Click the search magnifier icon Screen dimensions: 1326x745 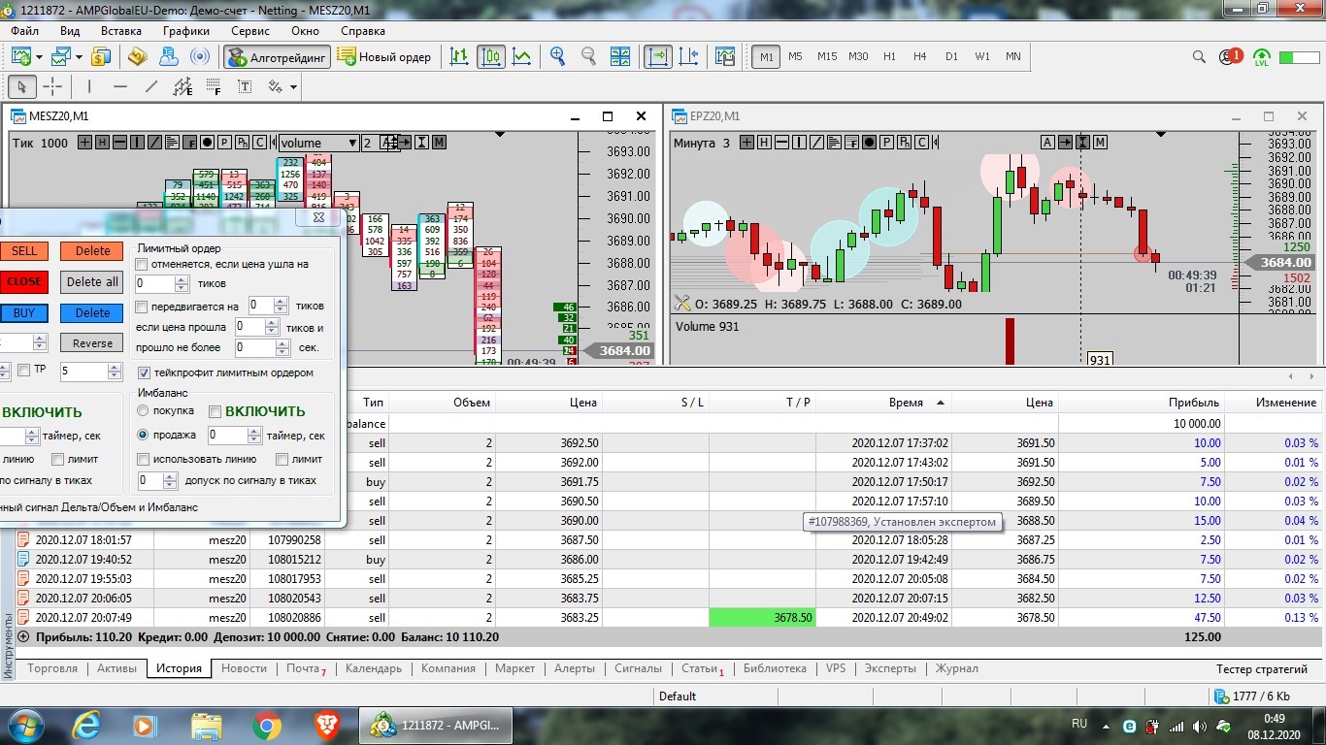pos(1199,57)
